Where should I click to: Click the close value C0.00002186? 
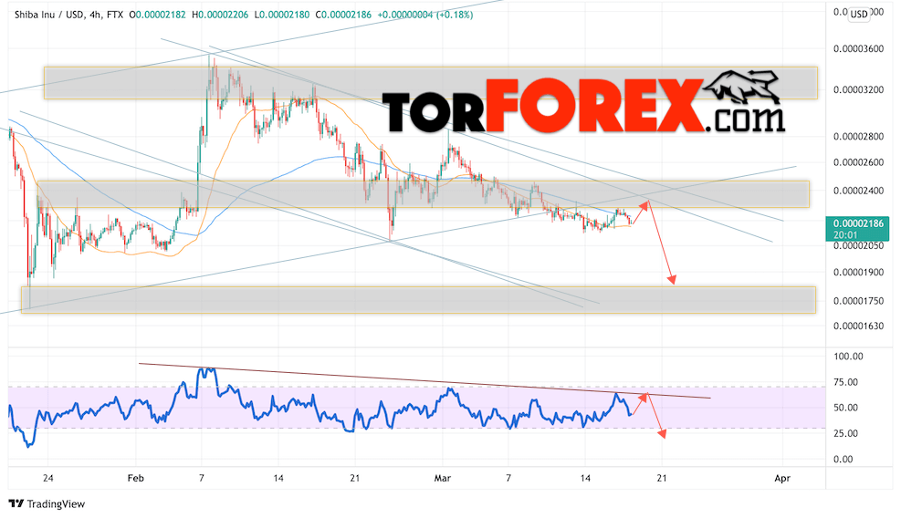pos(343,15)
